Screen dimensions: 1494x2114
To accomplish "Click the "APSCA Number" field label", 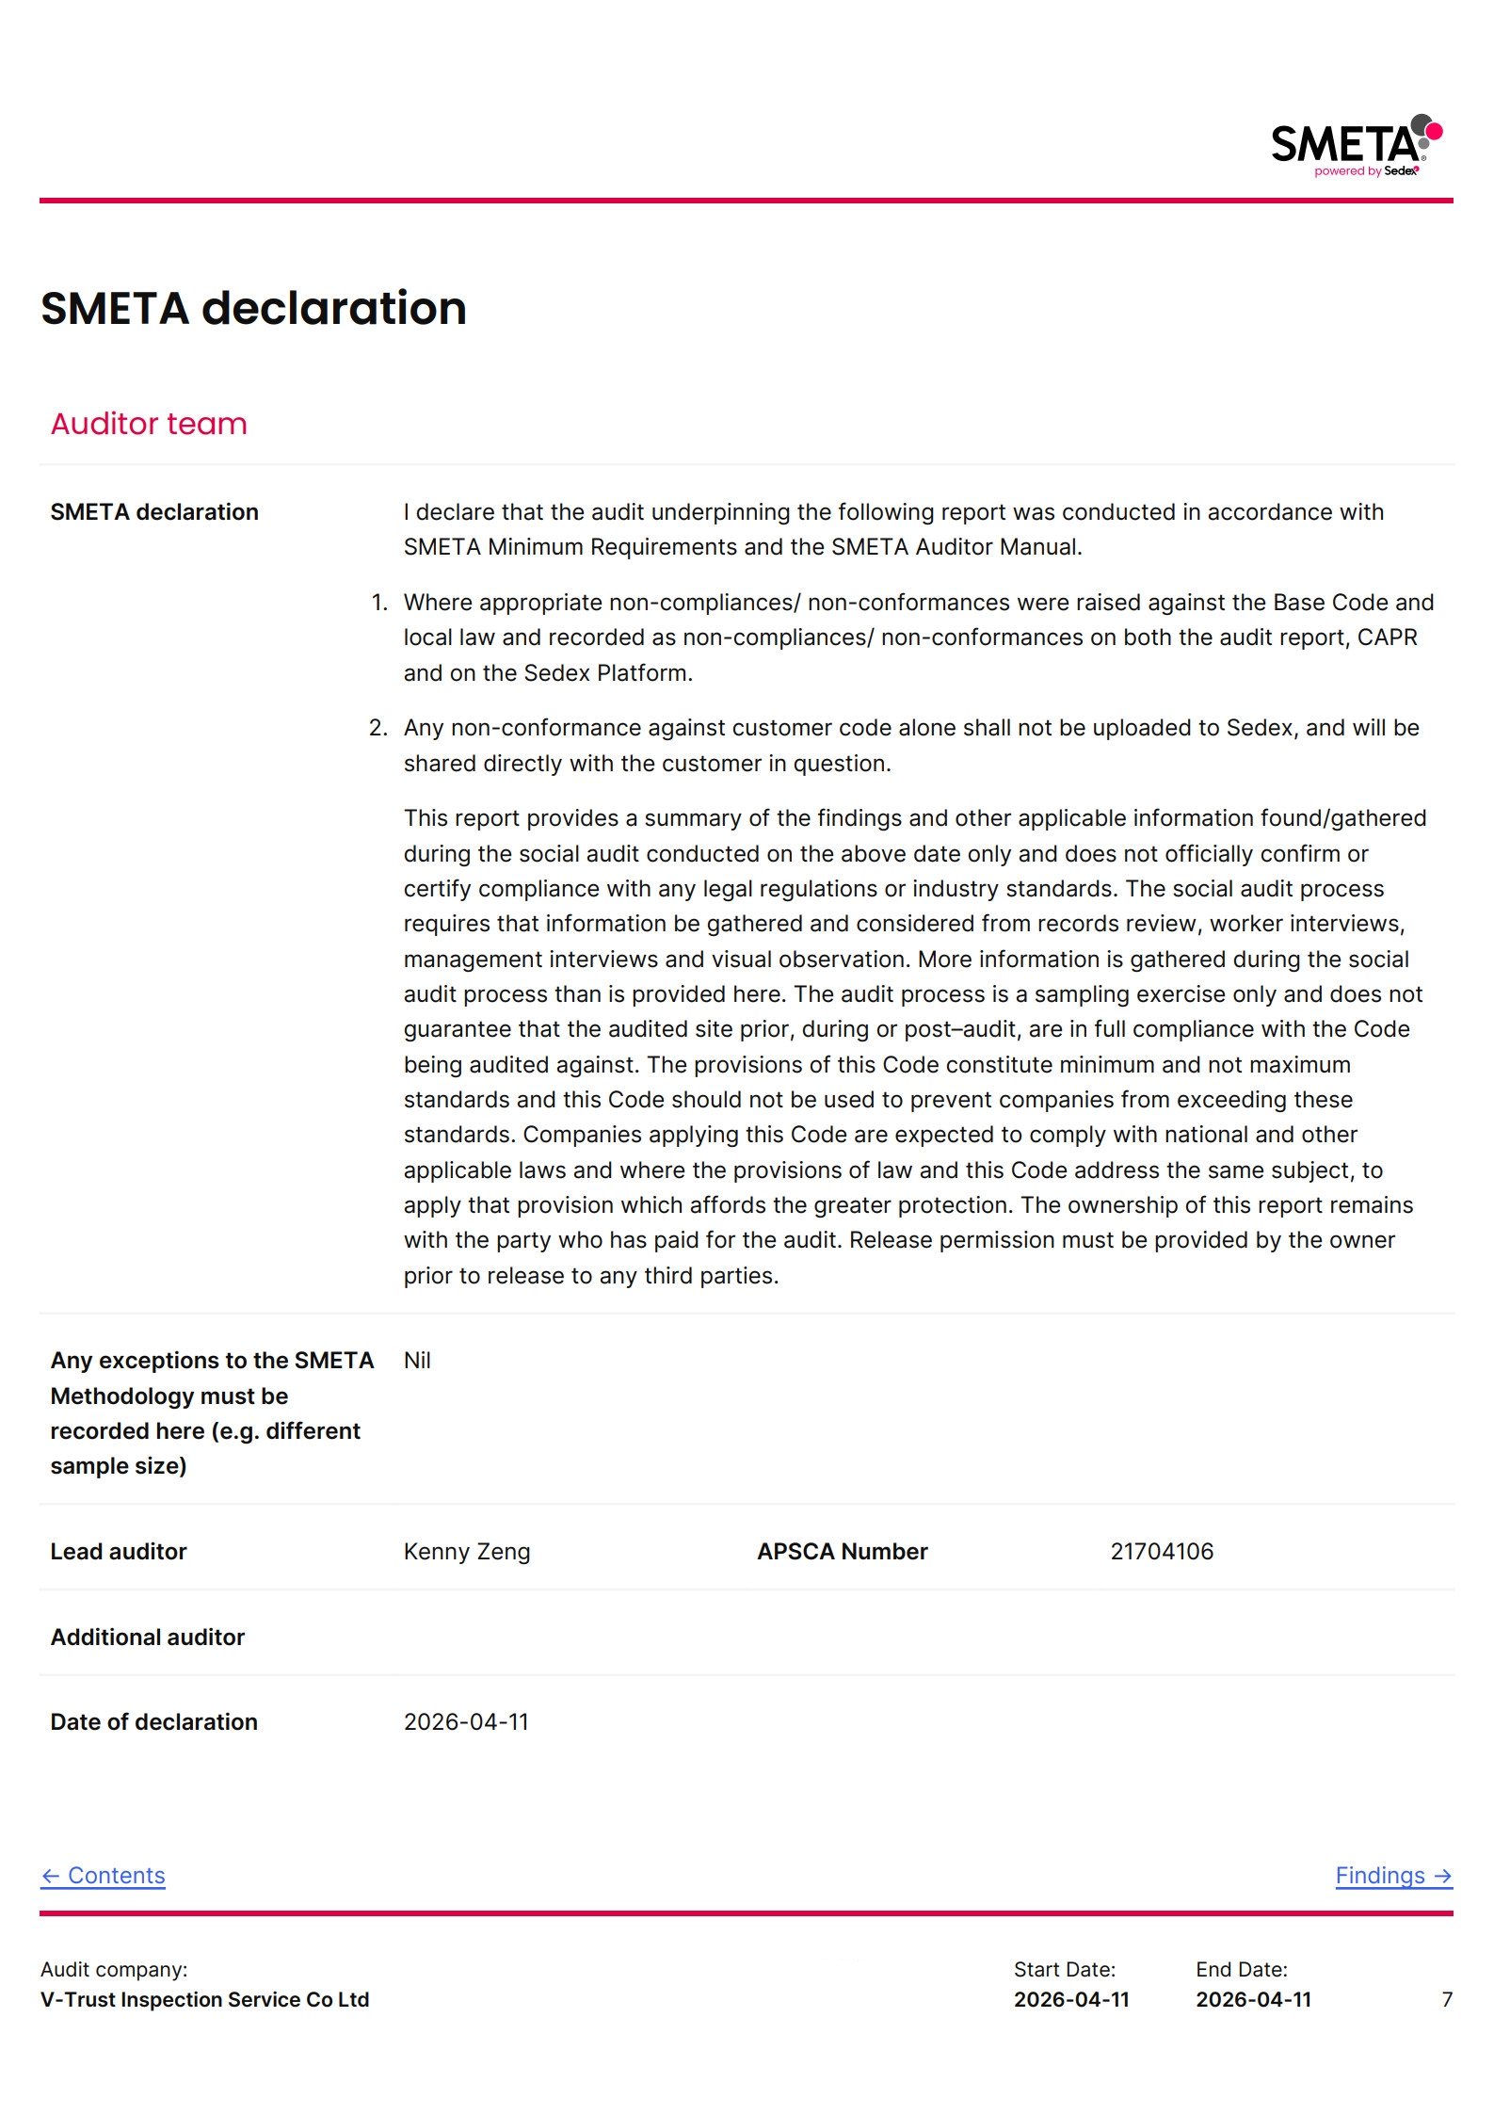I will (x=842, y=1551).
